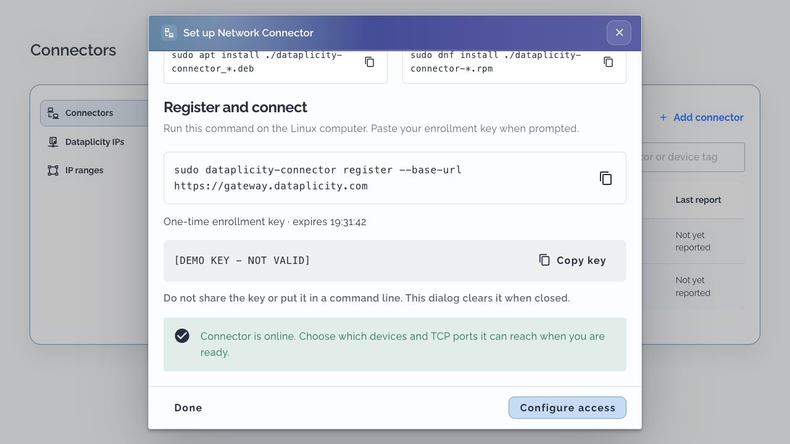
Task: Click the green online checkmark icon
Action: [x=182, y=335]
